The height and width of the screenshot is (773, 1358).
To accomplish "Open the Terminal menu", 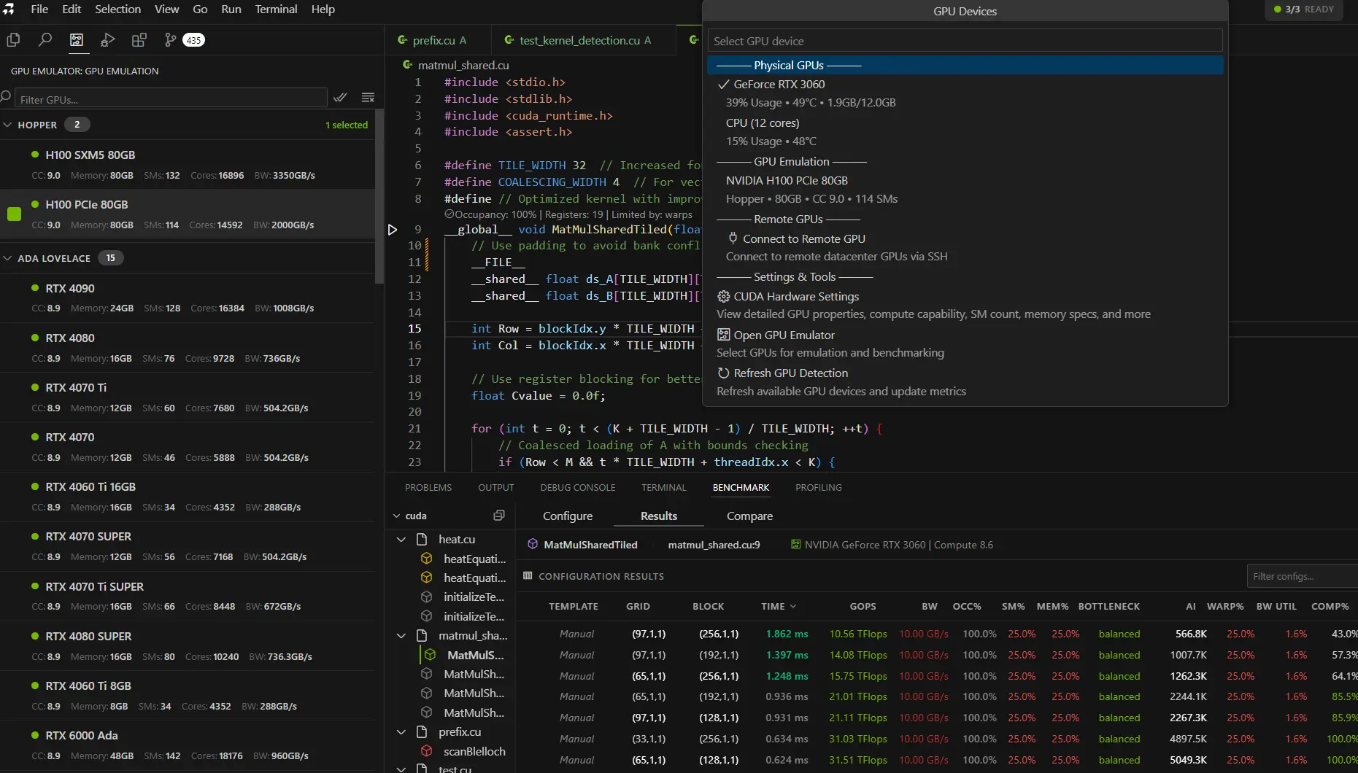I will point(275,9).
